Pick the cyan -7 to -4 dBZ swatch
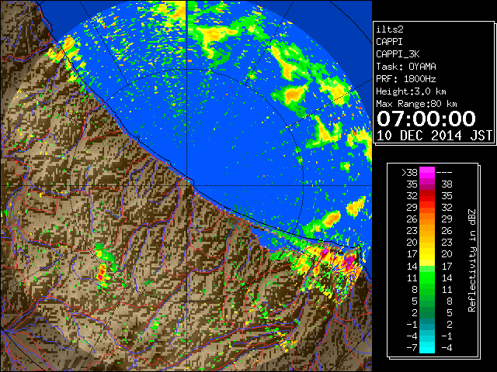Viewport: 497px width, 372px height. pos(427,347)
